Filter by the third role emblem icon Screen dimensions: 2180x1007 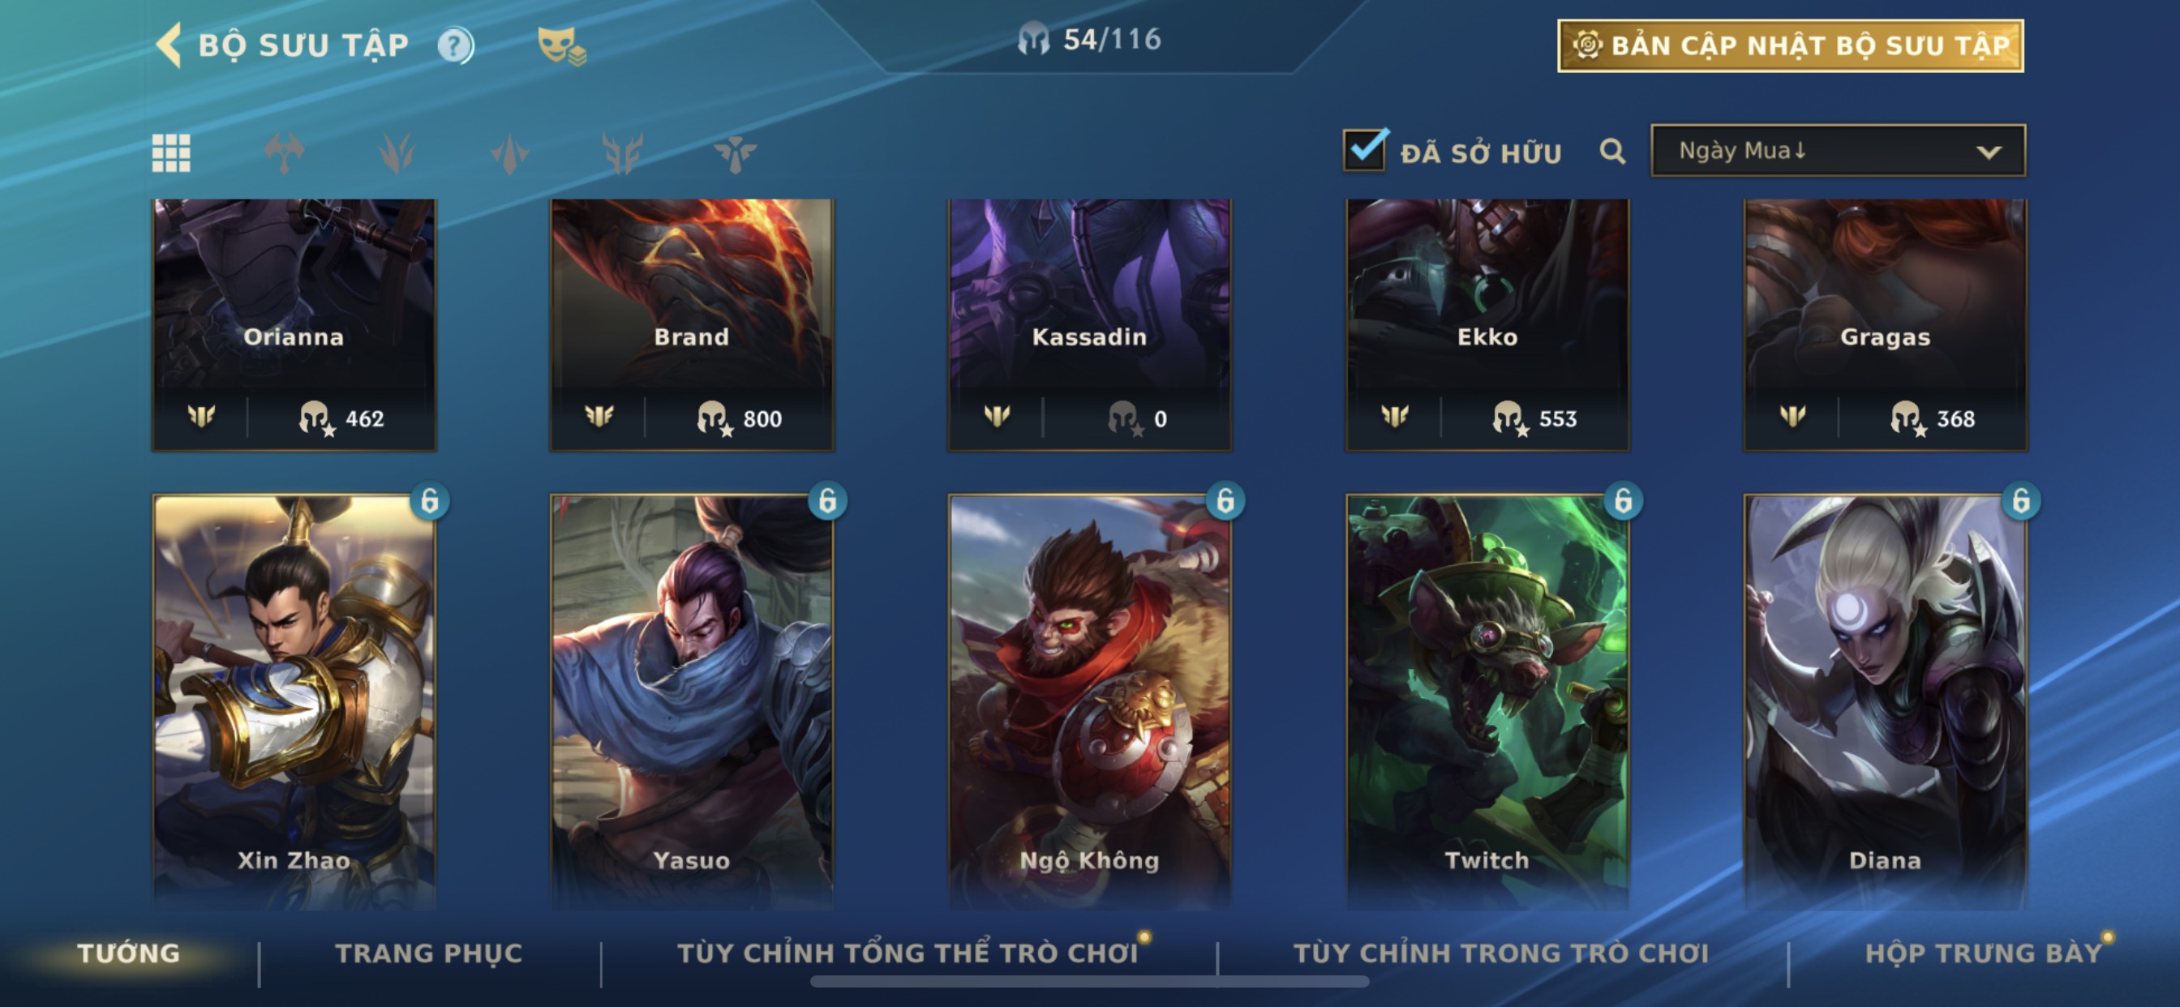[x=509, y=153]
